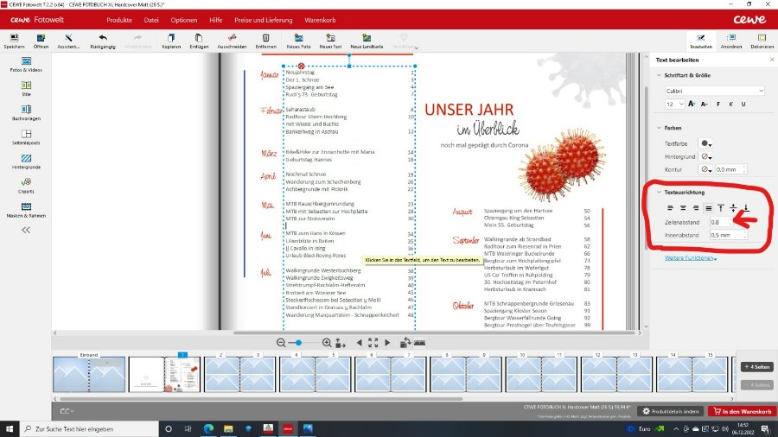Toggle italic K formatting button

click(731, 104)
